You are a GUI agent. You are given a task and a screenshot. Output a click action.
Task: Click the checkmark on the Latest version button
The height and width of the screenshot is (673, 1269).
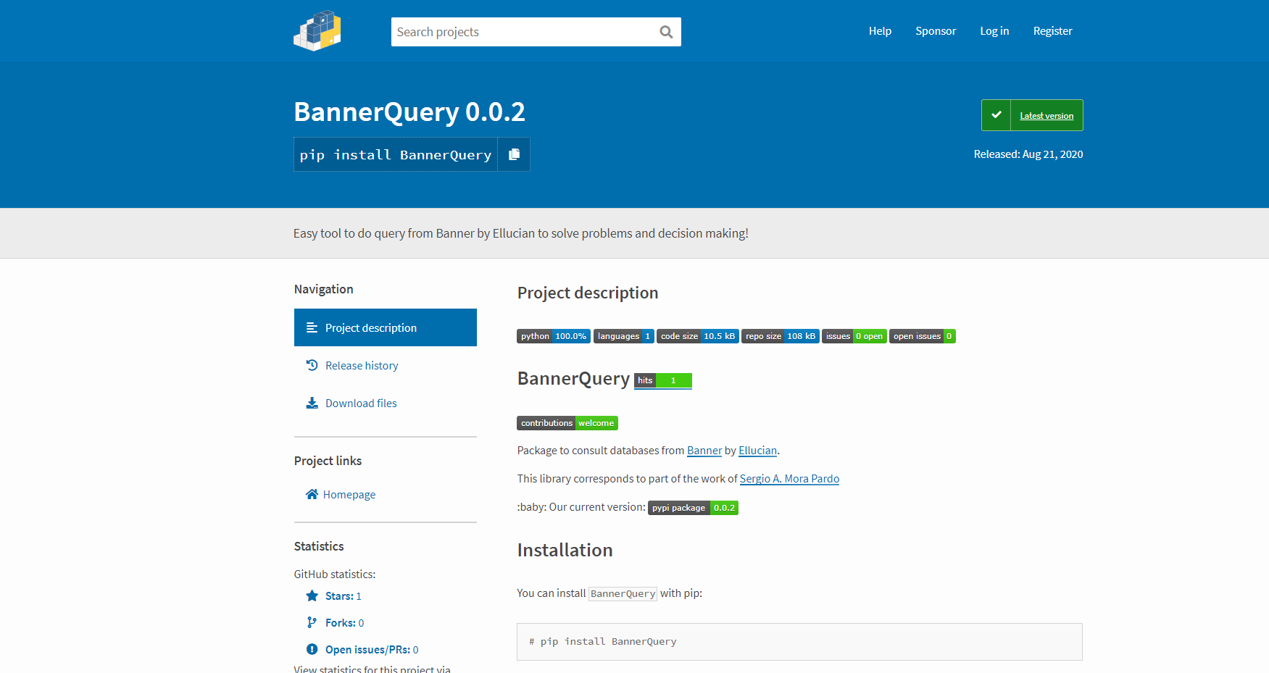(997, 114)
